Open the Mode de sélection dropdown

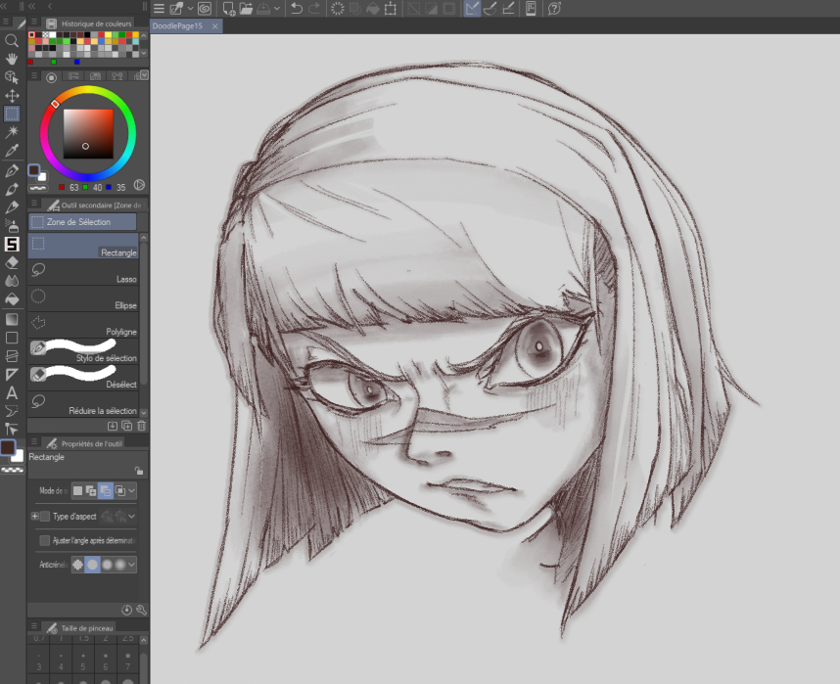131,490
